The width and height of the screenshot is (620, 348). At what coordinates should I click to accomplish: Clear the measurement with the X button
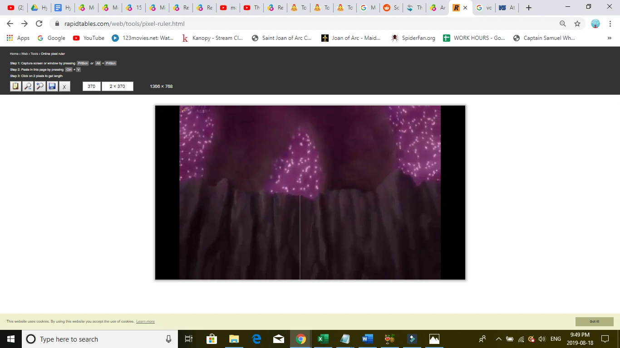(64, 86)
